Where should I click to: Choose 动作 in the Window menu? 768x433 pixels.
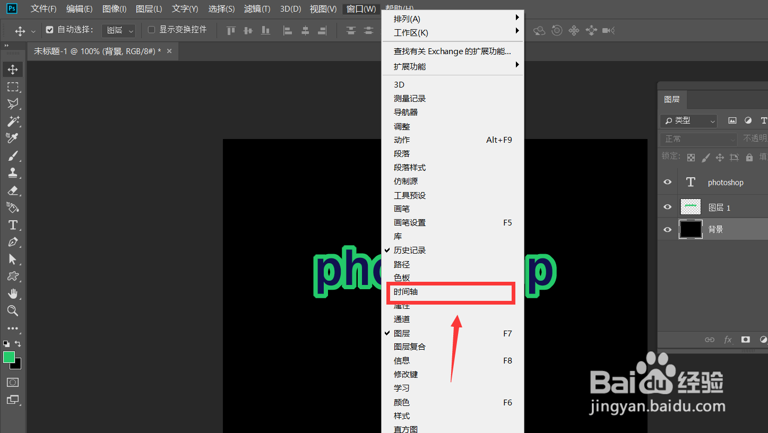point(453,140)
